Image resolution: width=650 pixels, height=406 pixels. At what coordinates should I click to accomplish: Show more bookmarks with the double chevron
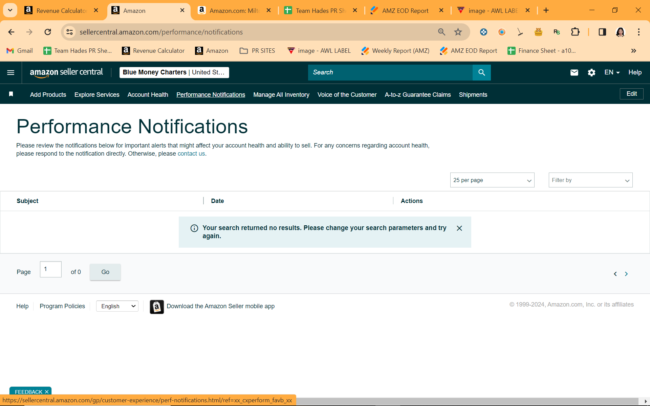pyautogui.click(x=634, y=51)
